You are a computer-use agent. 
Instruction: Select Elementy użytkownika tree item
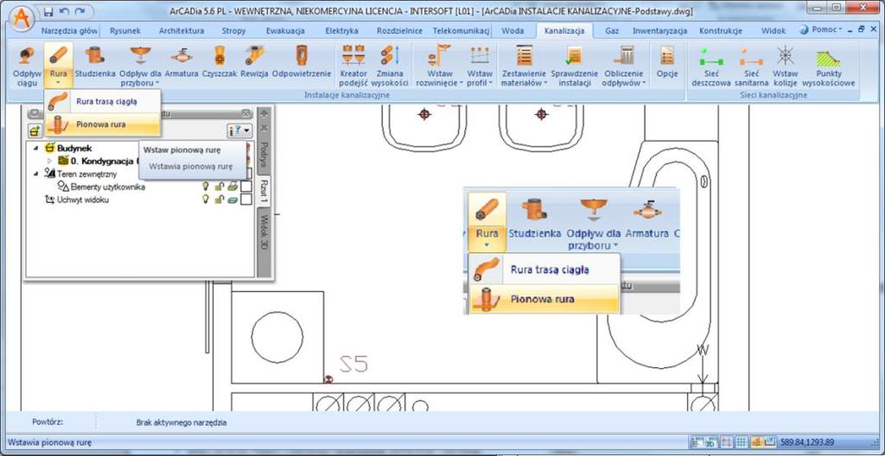coord(108,187)
